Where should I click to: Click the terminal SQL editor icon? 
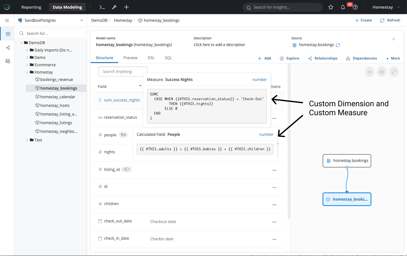[102, 7]
